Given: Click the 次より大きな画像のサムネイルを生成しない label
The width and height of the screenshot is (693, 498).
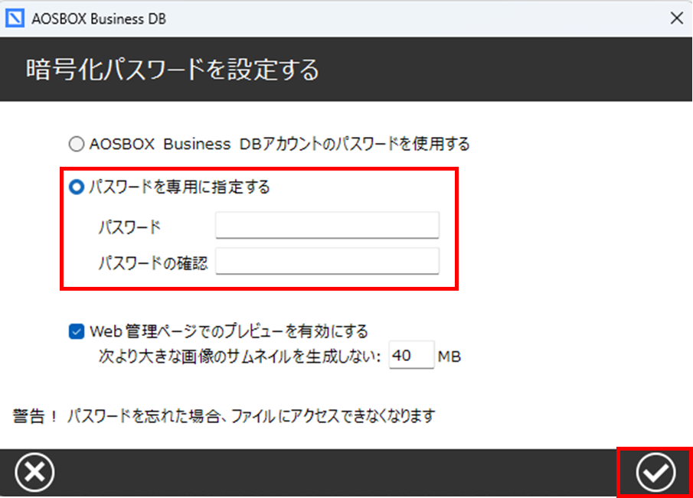Looking at the screenshot, I should (x=239, y=356).
